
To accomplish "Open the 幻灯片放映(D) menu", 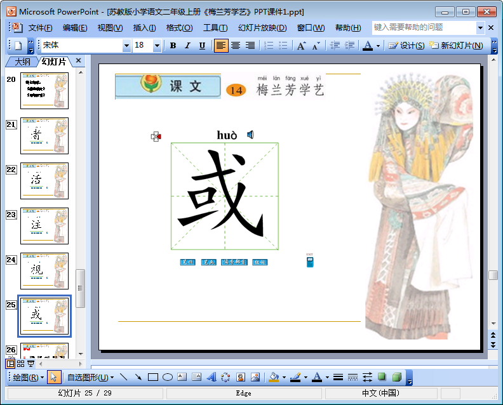I will coord(262,28).
